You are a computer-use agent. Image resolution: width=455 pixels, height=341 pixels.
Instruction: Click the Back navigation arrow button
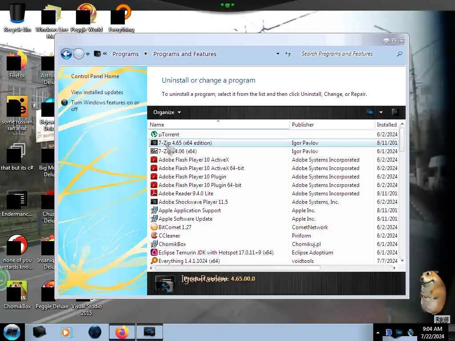[67, 54]
